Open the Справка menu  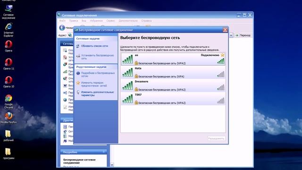pyautogui.click(x=146, y=21)
